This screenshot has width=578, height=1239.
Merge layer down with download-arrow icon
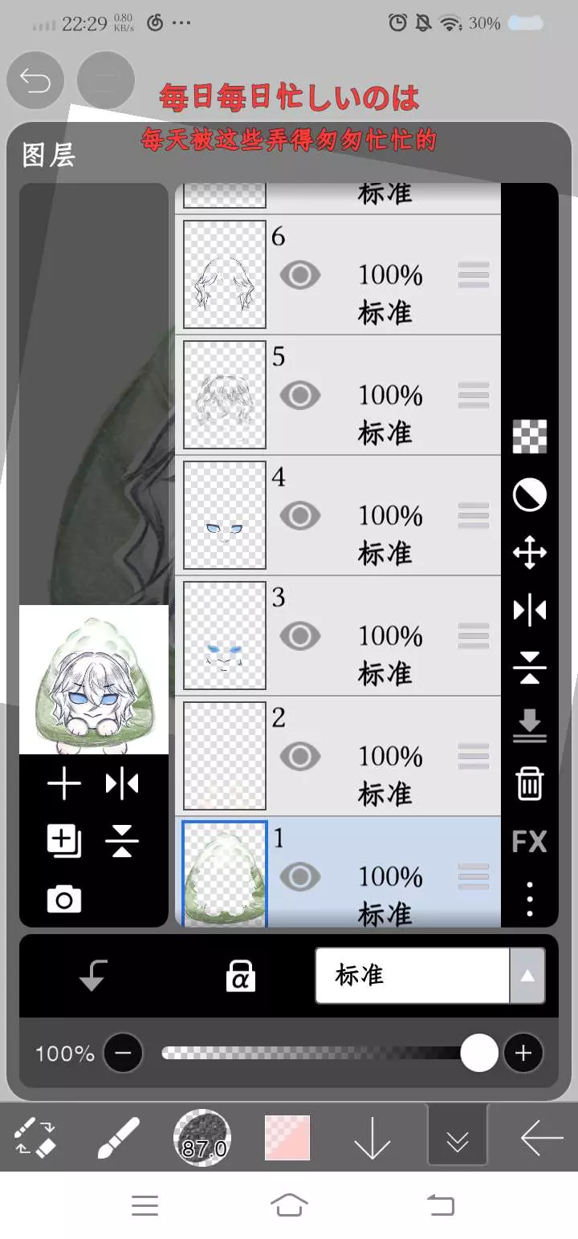tap(530, 725)
